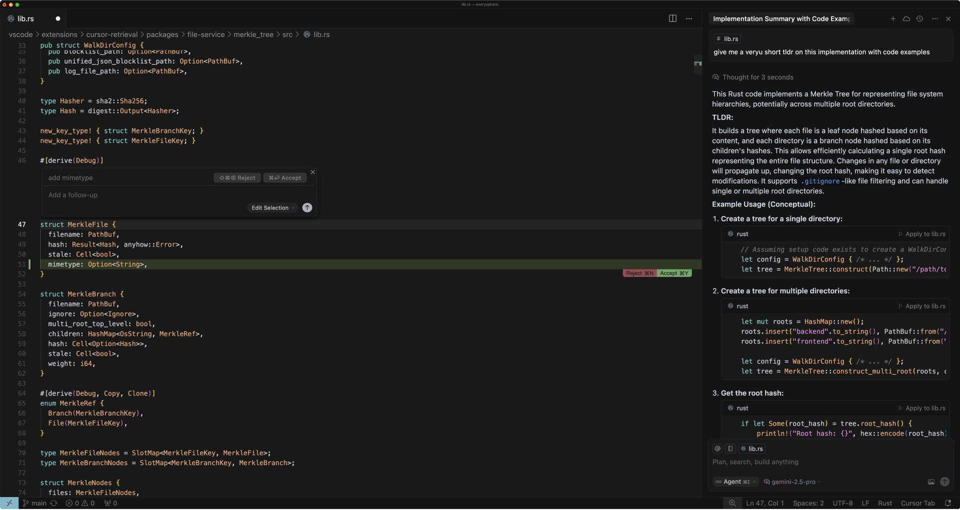Click the .gitignore inline code in chat
This screenshot has width=960, height=510.
[x=820, y=181]
